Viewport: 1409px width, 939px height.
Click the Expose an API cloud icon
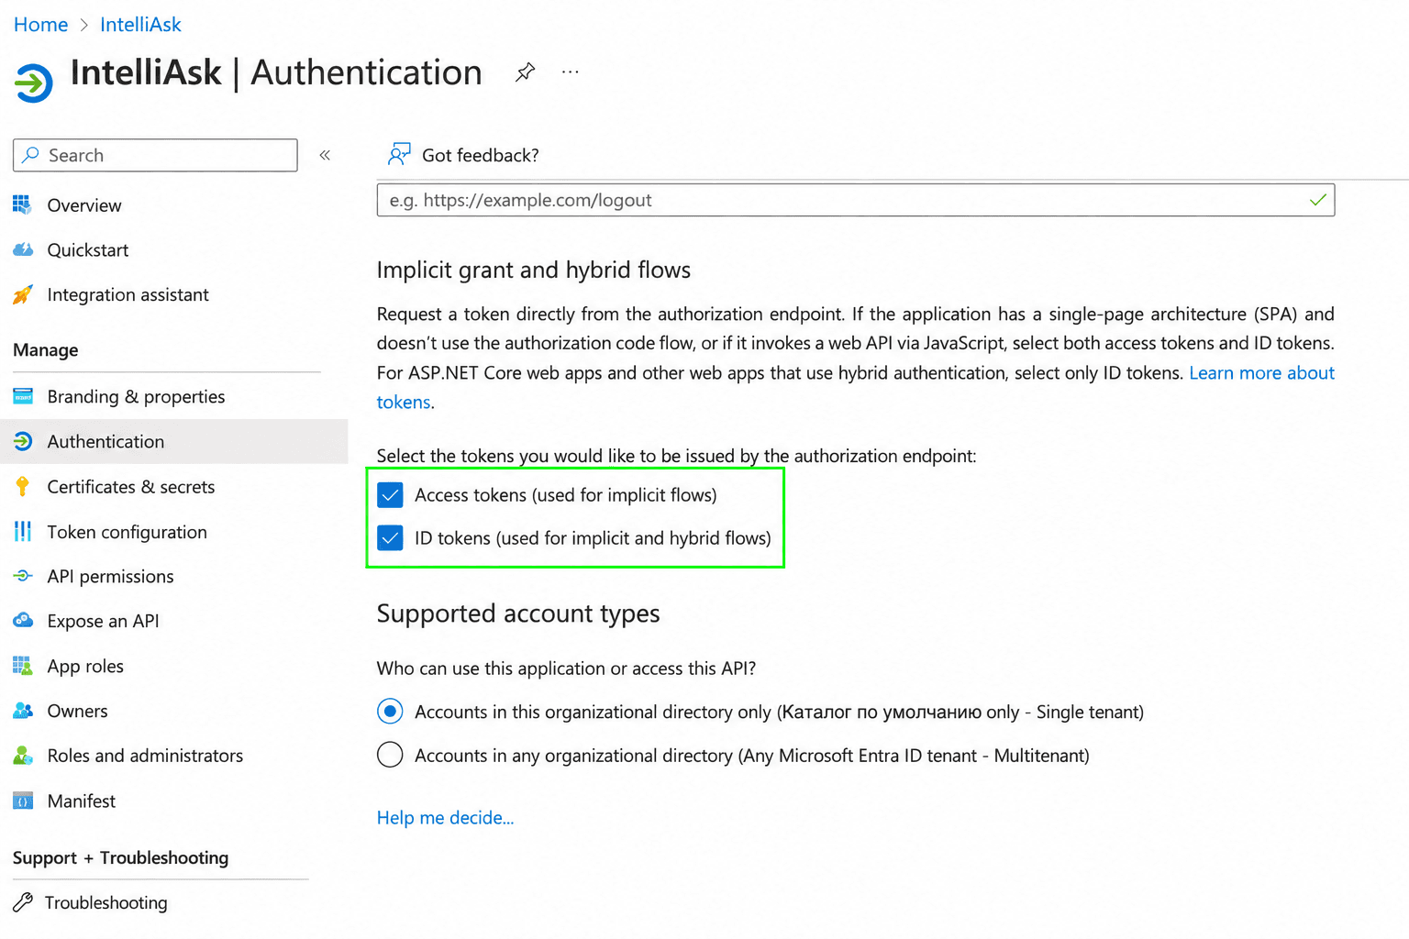pos(23,621)
